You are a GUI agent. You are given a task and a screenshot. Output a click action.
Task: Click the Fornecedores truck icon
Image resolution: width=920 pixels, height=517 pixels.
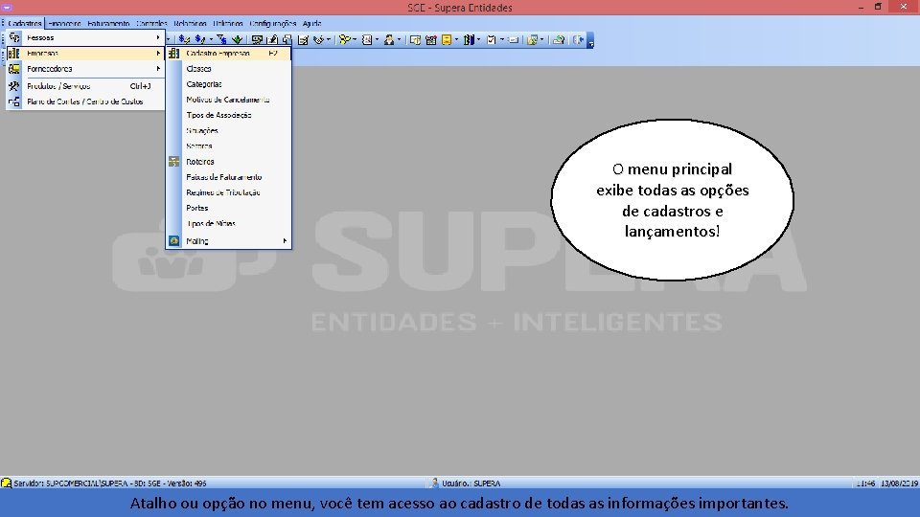coord(14,69)
